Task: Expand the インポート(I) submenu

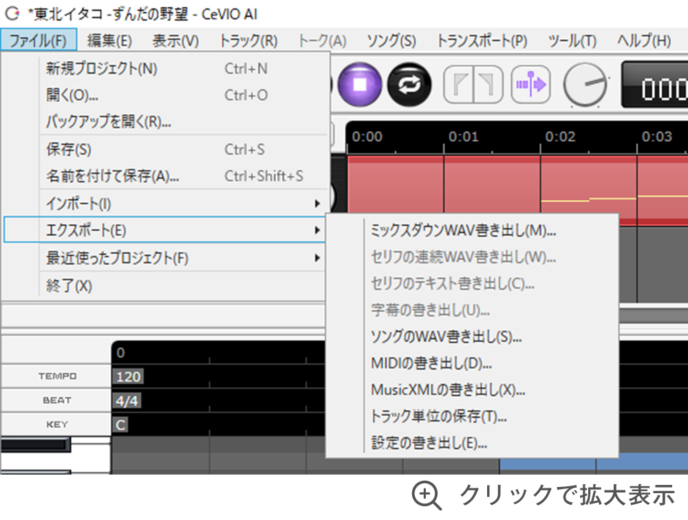Action: [x=164, y=203]
